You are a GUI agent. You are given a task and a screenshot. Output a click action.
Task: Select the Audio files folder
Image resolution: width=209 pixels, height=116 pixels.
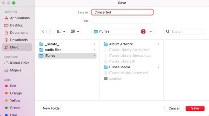coord(67,50)
